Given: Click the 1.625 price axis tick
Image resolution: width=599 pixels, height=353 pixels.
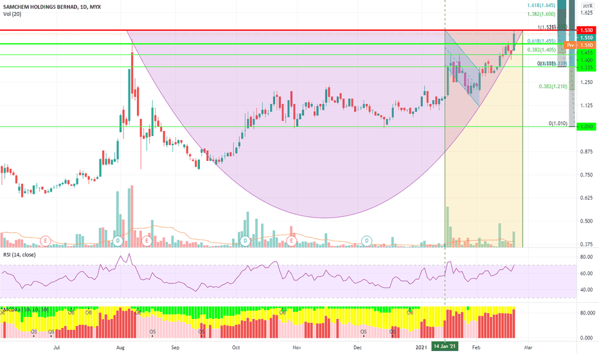Looking at the screenshot, I should coord(586,13).
